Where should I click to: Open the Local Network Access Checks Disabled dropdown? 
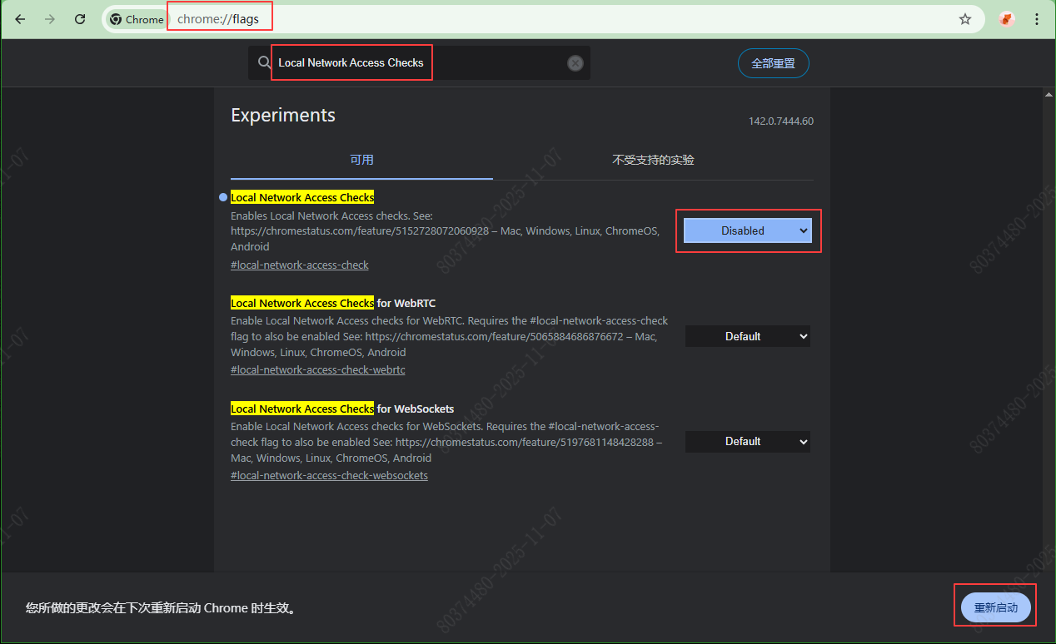[747, 230]
